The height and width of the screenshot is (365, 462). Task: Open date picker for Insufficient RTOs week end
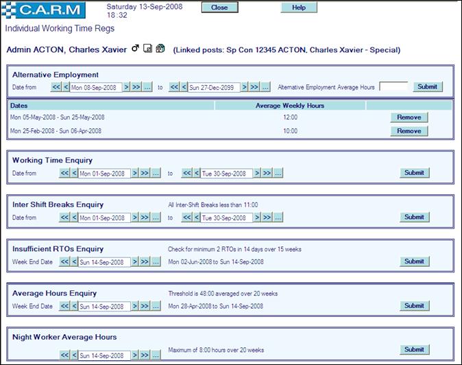coord(156,261)
